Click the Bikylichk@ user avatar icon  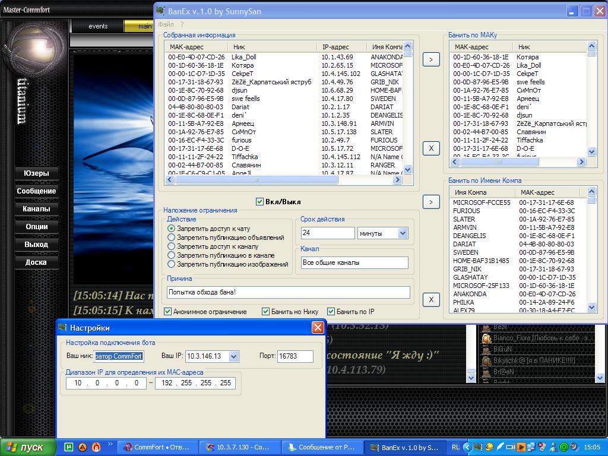[486, 360]
